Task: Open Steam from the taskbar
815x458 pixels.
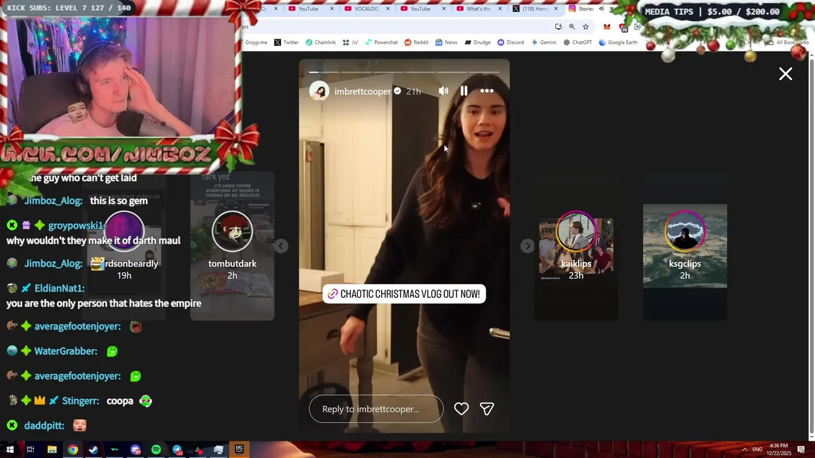Action: [94, 450]
